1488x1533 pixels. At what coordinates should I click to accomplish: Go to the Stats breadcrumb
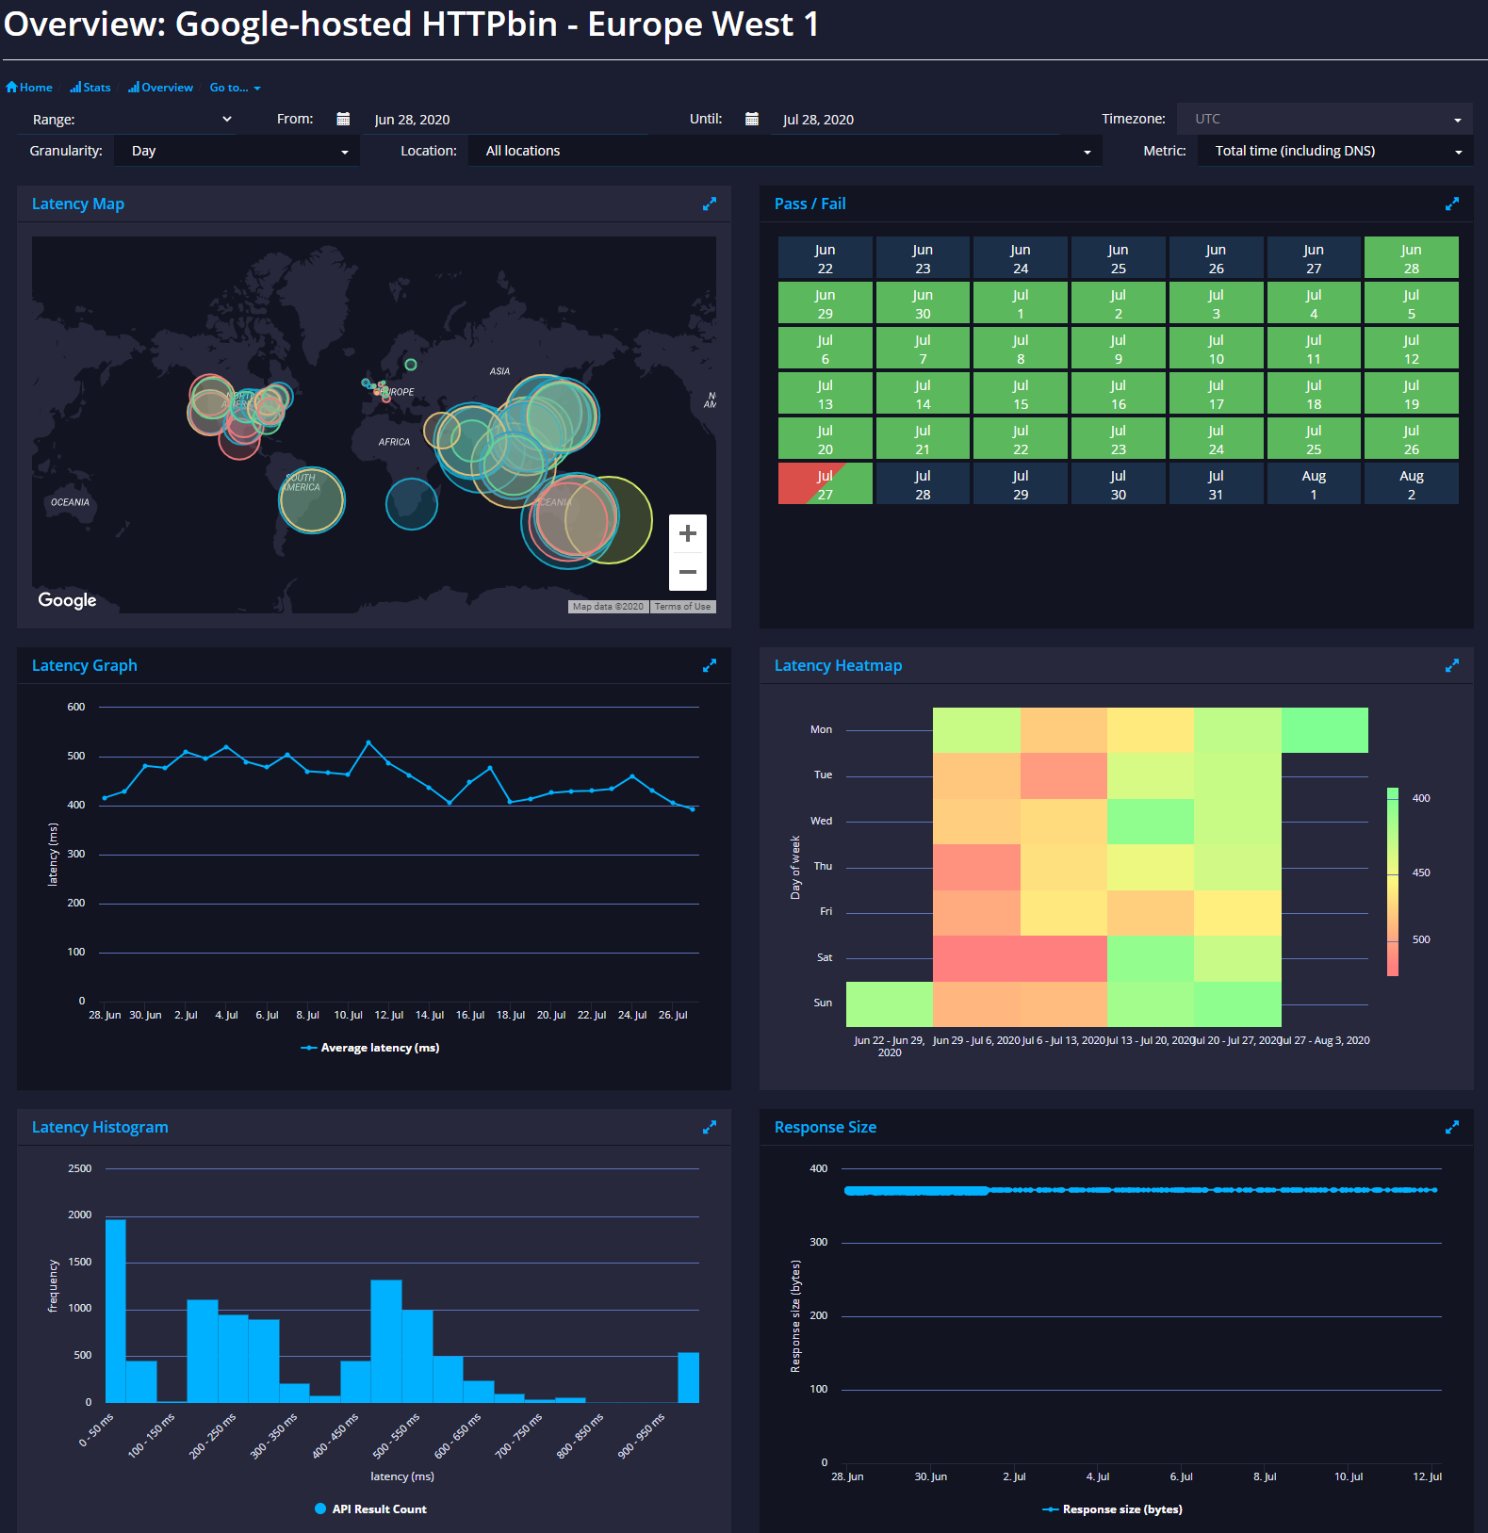(90, 88)
